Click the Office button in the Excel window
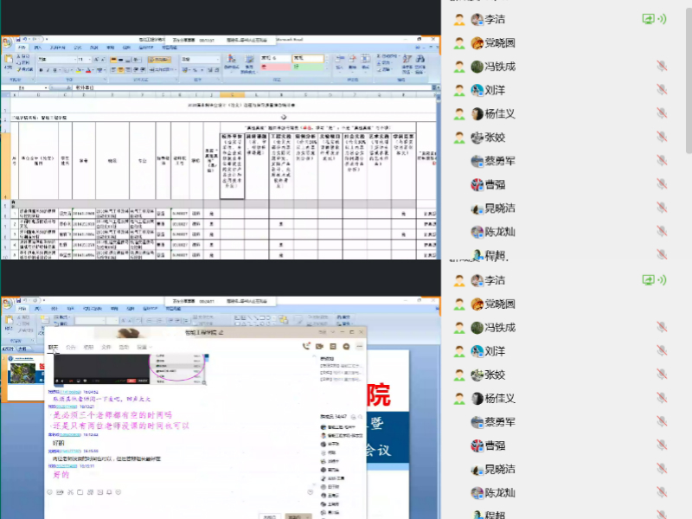Viewport: 692px width, 519px height. coord(7,41)
